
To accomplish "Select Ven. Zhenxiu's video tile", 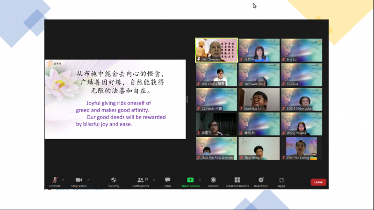I will (x=216, y=50).
